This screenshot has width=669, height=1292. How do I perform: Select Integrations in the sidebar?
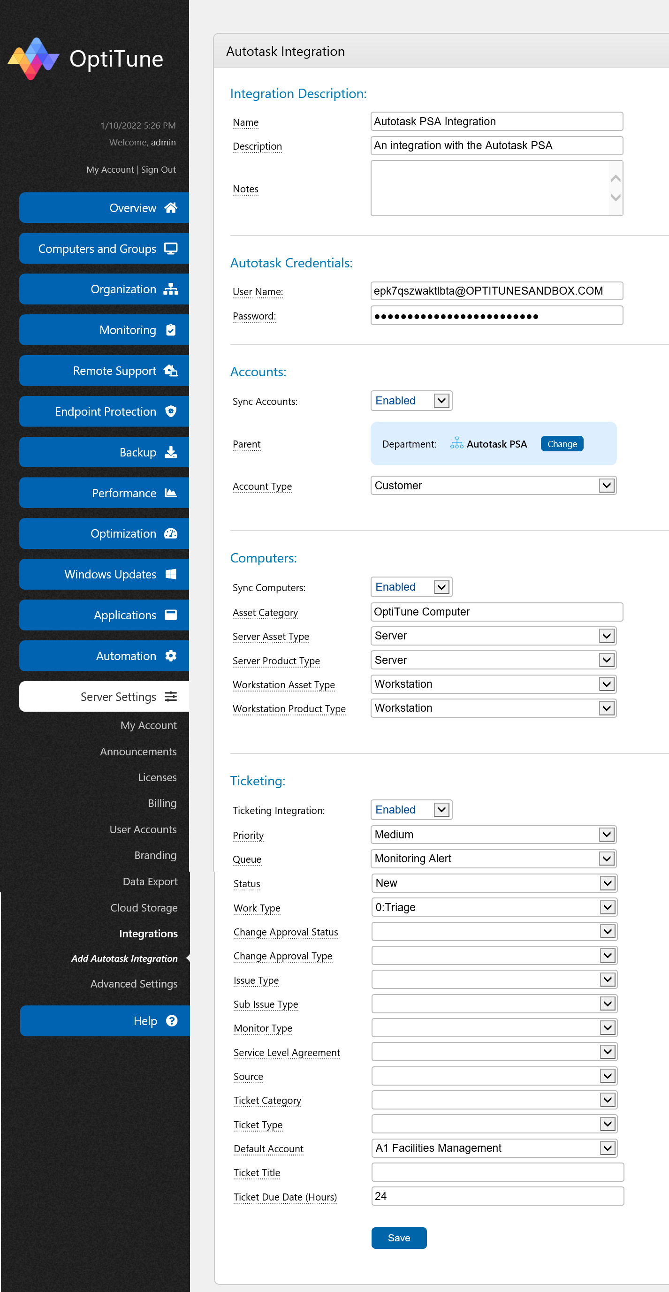[x=148, y=933]
